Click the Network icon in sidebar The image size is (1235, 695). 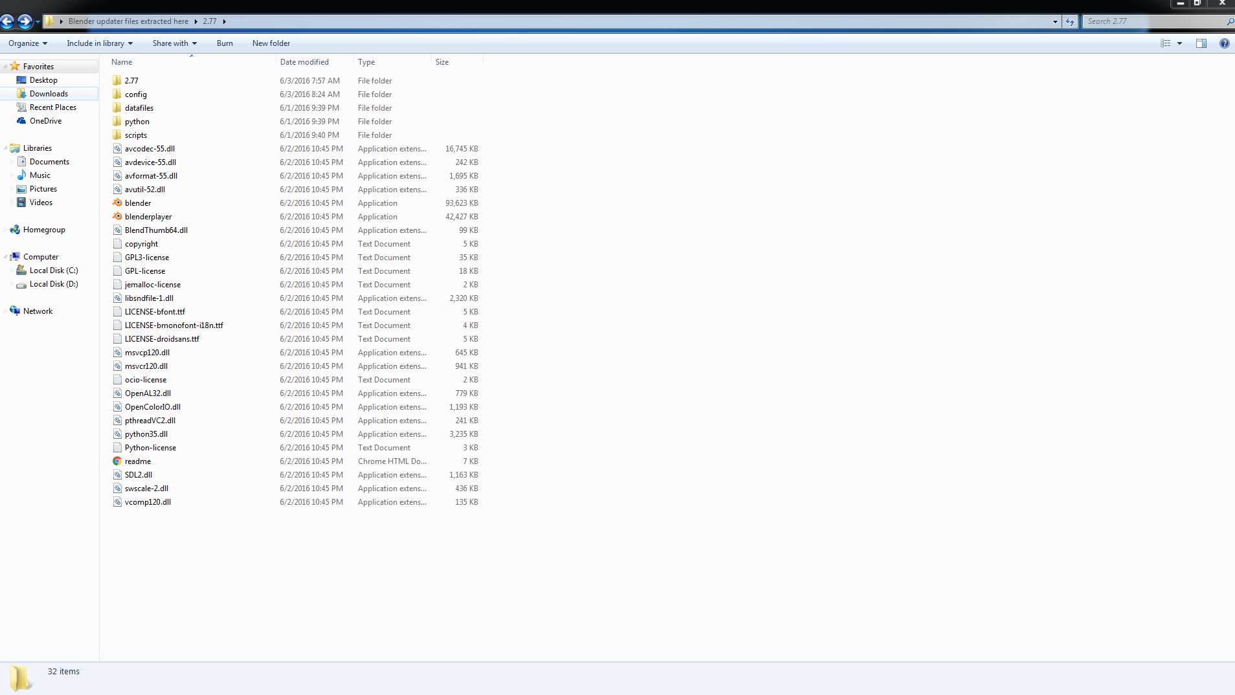click(15, 311)
